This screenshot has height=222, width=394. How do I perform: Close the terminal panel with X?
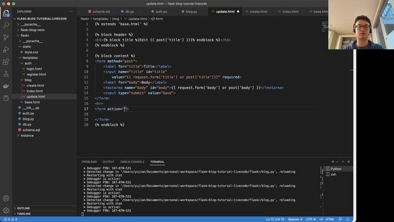click(x=348, y=162)
